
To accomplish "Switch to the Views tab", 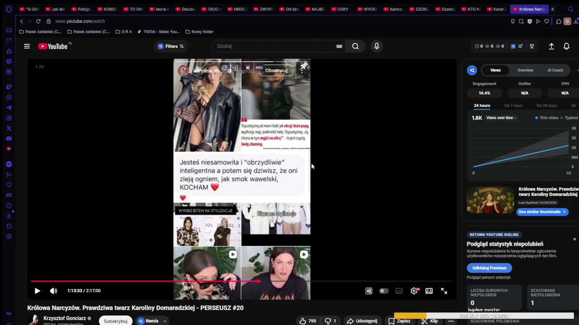I will coord(495,70).
